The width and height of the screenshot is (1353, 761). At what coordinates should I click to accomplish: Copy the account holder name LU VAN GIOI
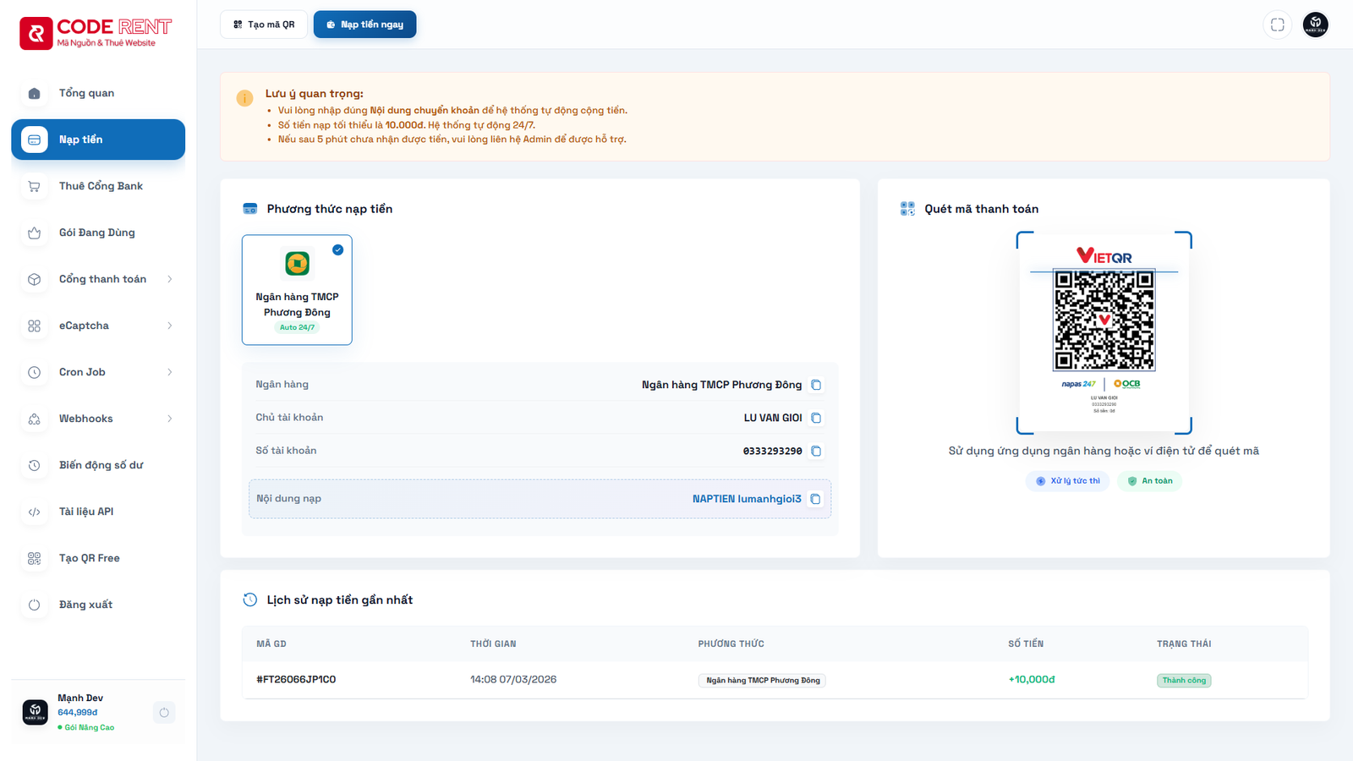pyautogui.click(x=816, y=418)
